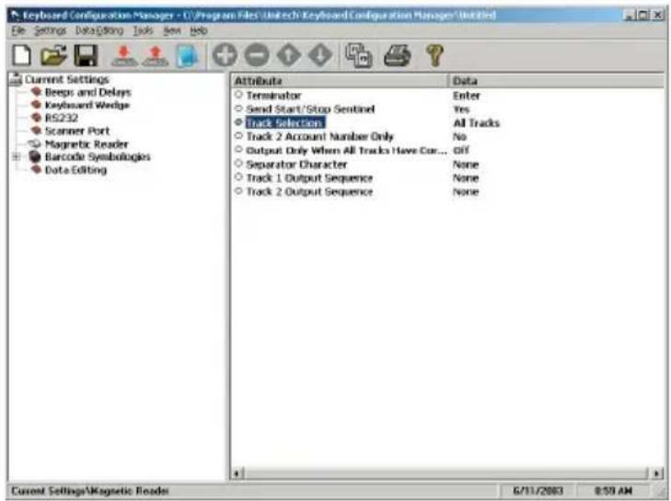Click the Track Selection attribute label
This screenshot has width=671, height=501.
(285, 122)
